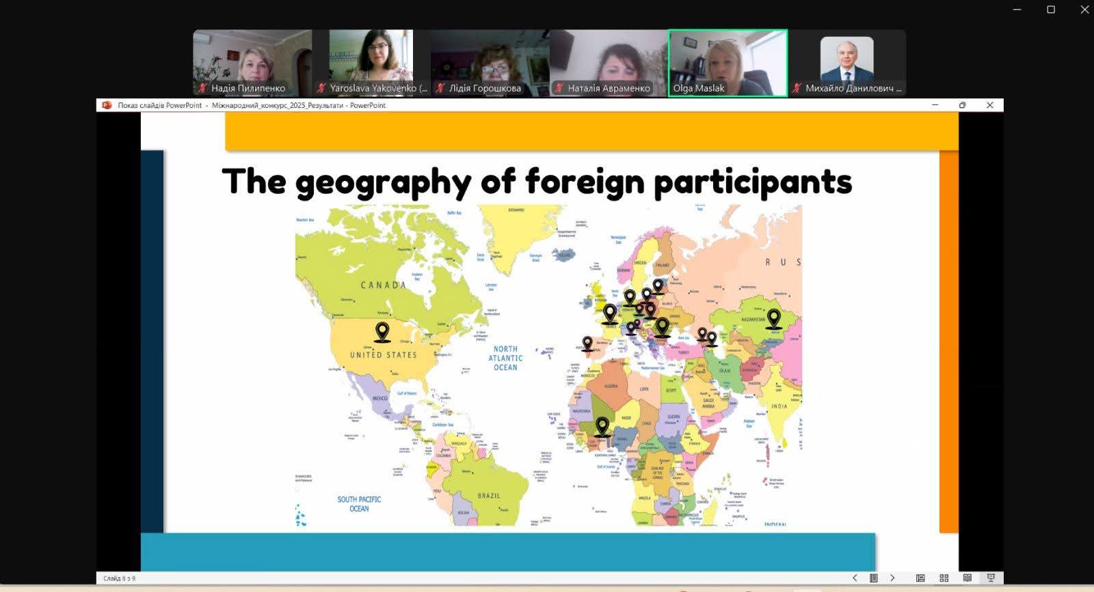Viewport: 1094px width, 592px height.
Task: Click 'BRAZIL' label on the map
Action: coord(489,496)
